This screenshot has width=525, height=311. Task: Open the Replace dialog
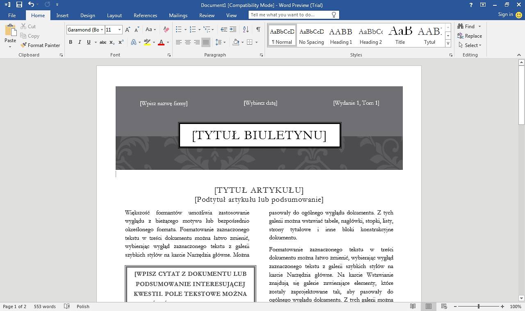click(470, 36)
